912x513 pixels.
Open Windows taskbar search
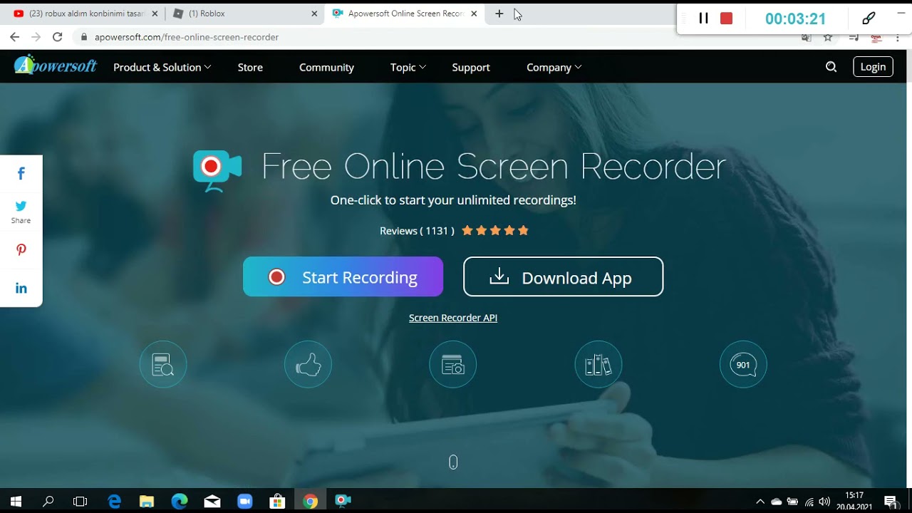tap(48, 501)
